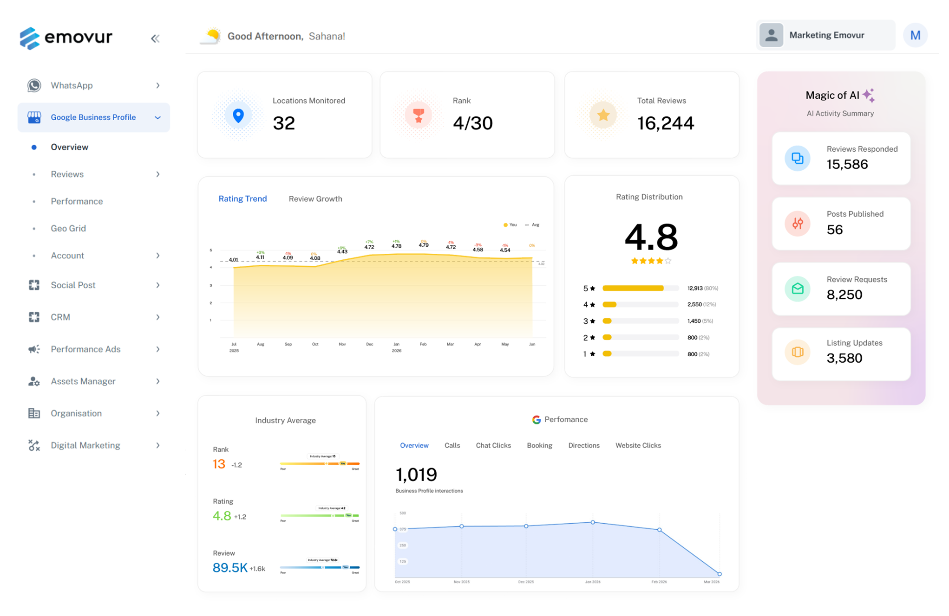Click the Assets Manager icon

coord(34,381)
